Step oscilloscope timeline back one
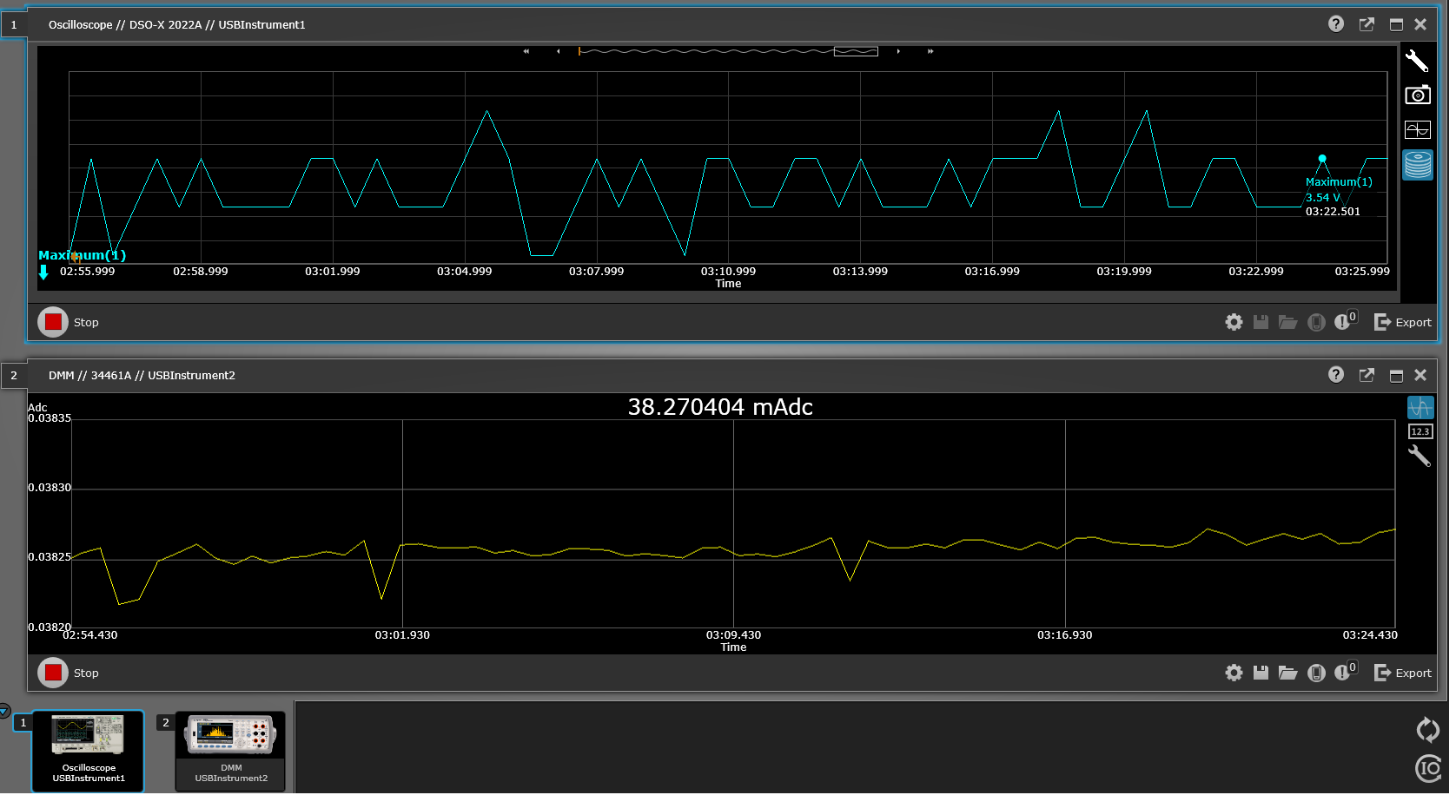The image size is (1456, 795). 558,51
